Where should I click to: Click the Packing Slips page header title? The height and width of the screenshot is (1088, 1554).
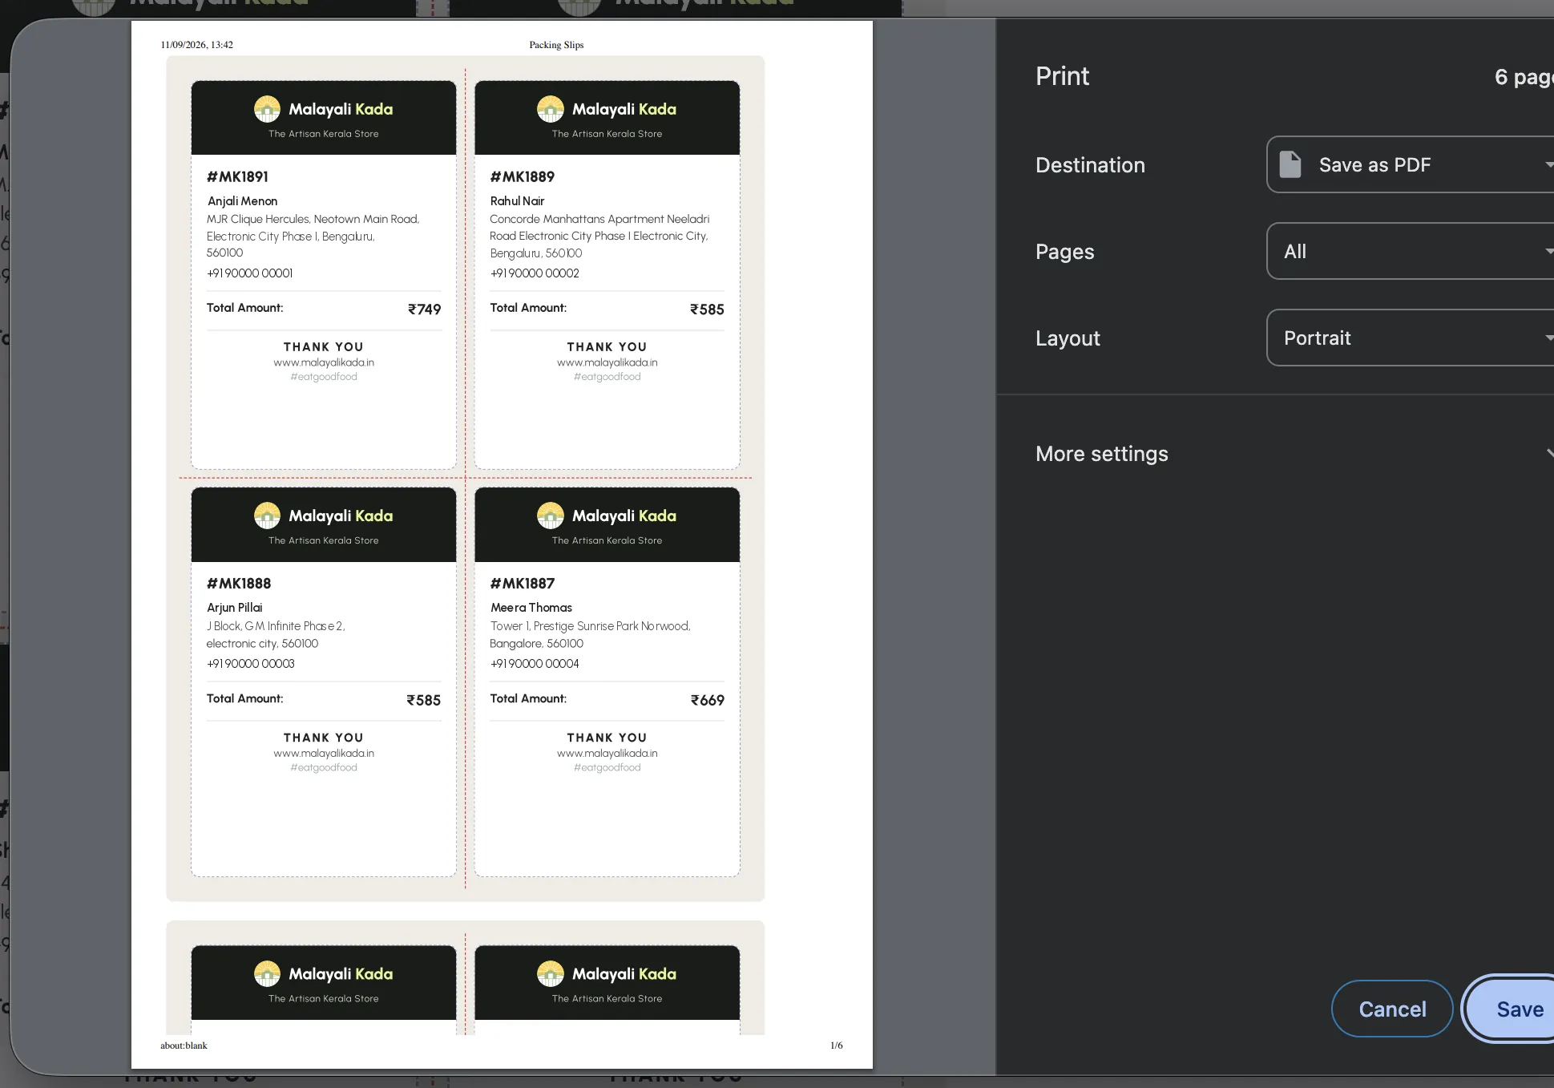pyautogui.click(x=556, y=45)
